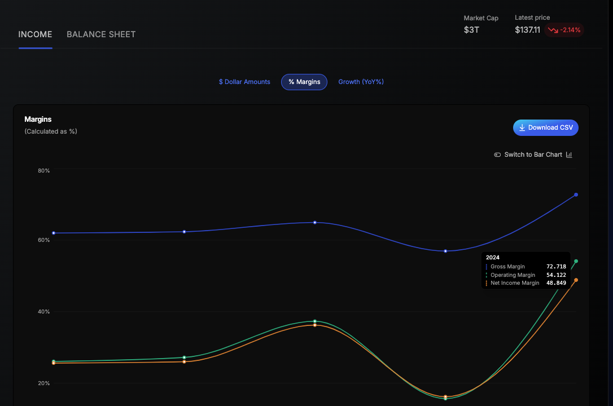Switch to the Balance Sheet tab
This screenshot has width=613, height=406.
[101, 34]
